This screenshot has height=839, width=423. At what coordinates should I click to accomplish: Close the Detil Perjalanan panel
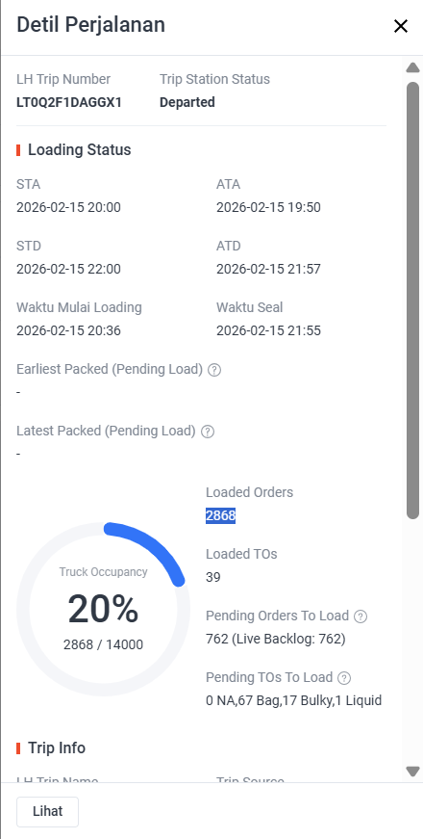[401, 26]
